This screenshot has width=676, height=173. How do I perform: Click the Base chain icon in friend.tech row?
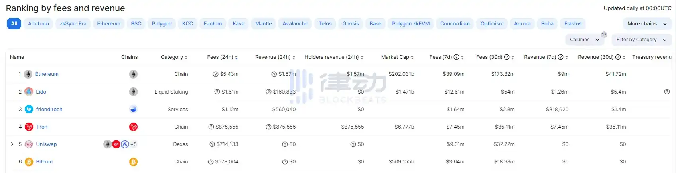133,109
